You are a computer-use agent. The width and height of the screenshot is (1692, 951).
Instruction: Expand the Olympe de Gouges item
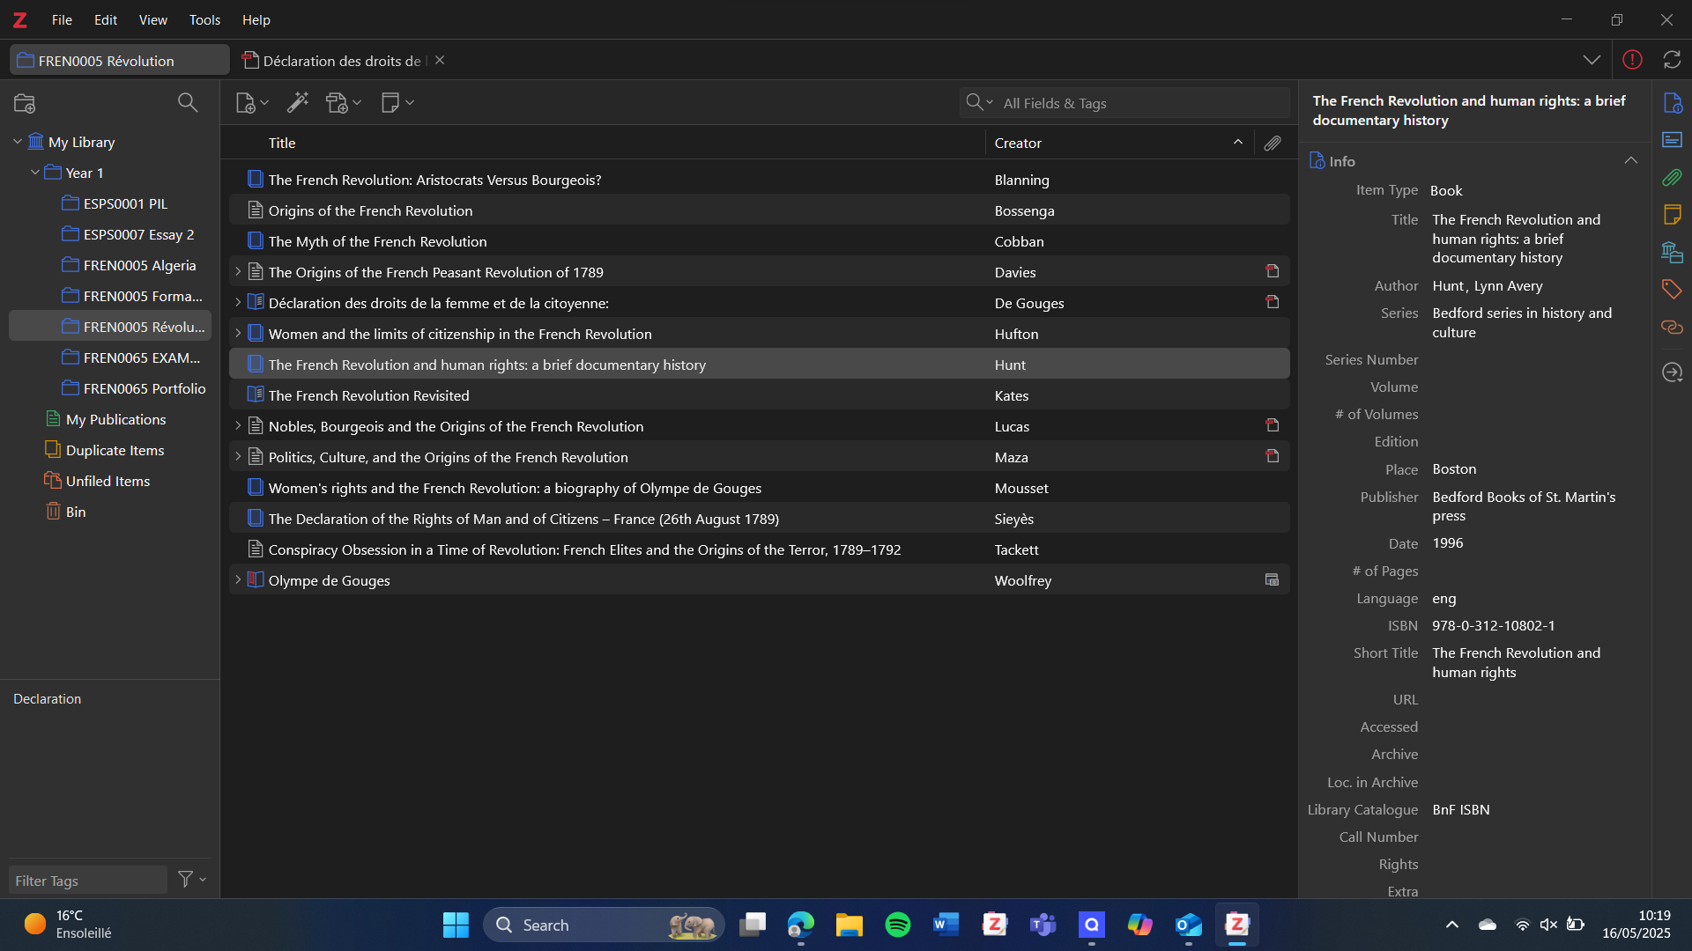(238, 580)
